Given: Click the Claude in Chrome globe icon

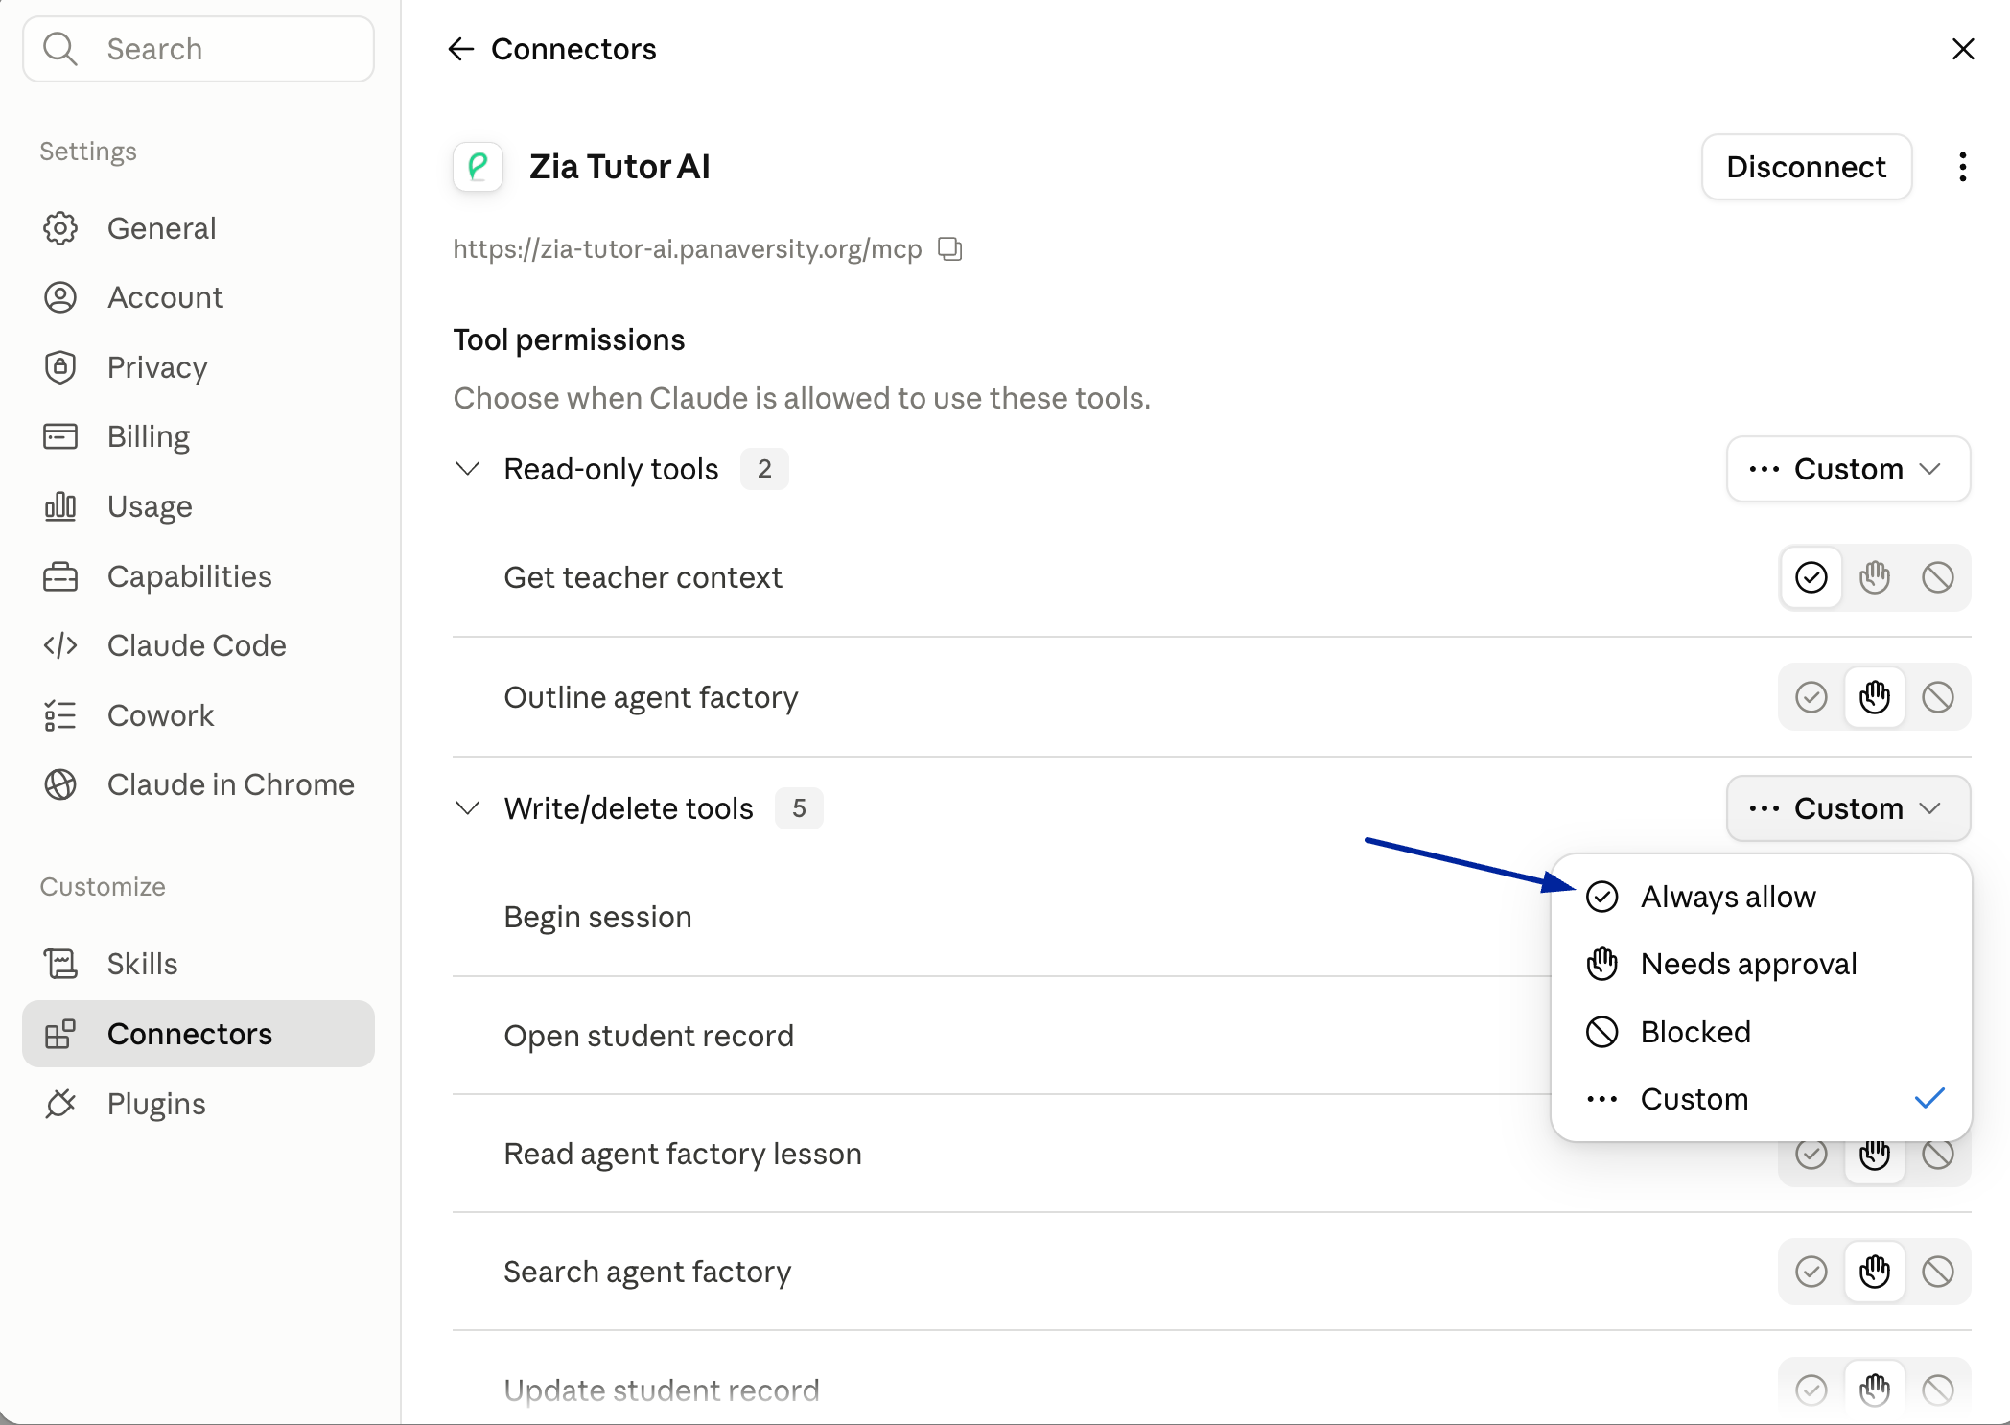Looking at the screenshot, I should [x=60, y=784].
